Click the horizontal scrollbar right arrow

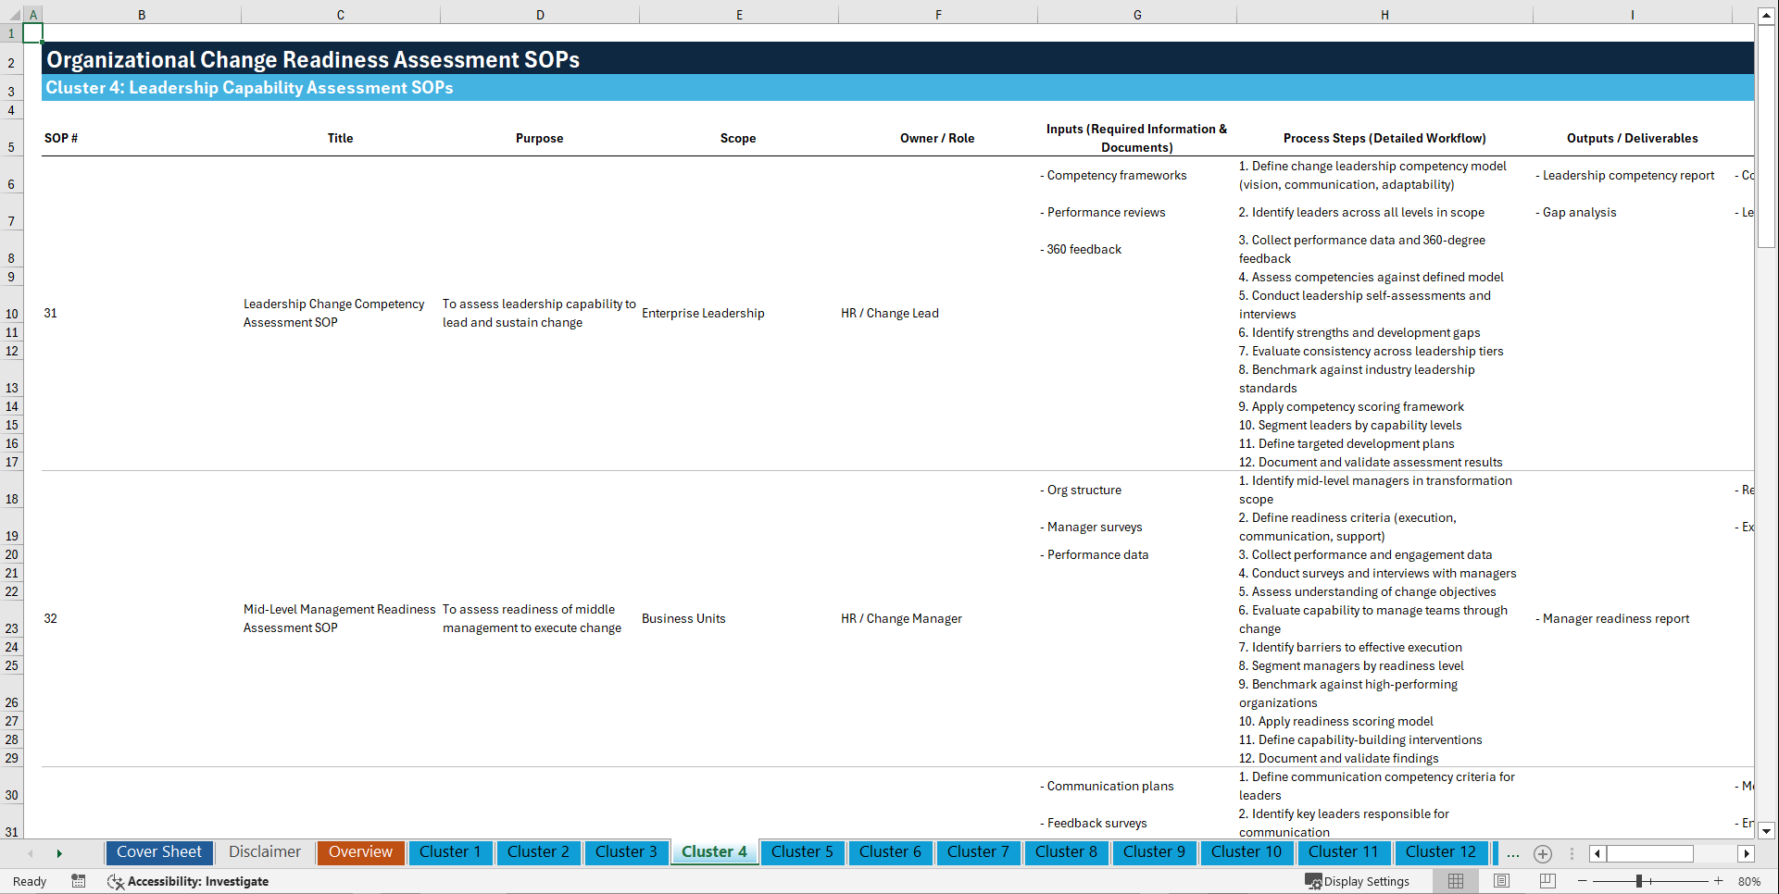[x=1747, y=853]
